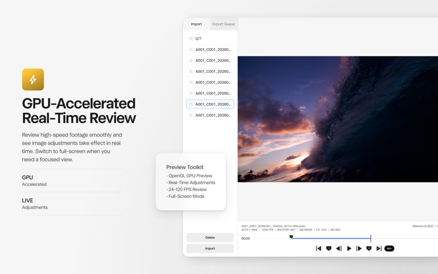Click the blue selected range on the timeline
This screenshot has width=438, height=274.
(x=331, y=238)
